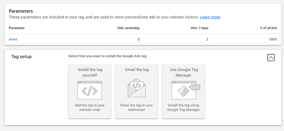Select the Install the tag yourself title
The width and height of the screenshot is (284, 131).
[x=90, y=72]
